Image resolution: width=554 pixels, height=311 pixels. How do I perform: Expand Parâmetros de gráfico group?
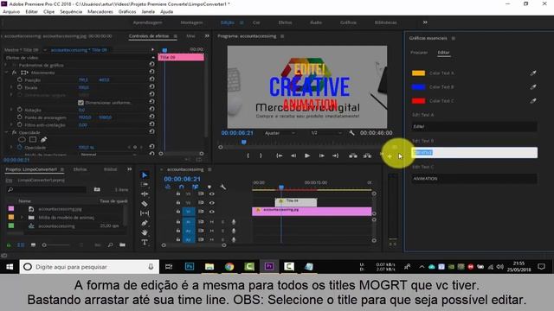pyautogui.click(x=6, y=65)
